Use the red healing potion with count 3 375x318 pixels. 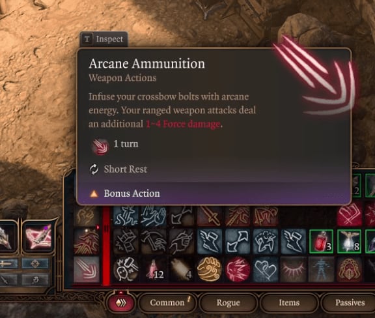coord(322,241)
